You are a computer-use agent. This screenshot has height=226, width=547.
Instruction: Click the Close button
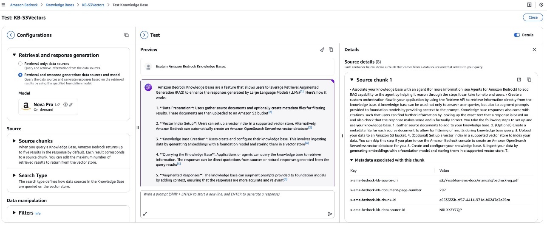(x=533, y=17)
